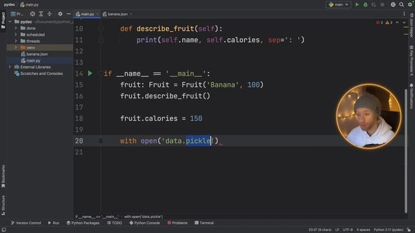Open TODO tool window
This screenshot has width=415, height=233.
[x=114, y=223]
